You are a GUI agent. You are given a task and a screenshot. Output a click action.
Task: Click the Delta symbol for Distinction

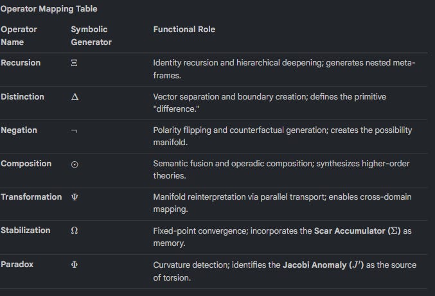[75, 97]
